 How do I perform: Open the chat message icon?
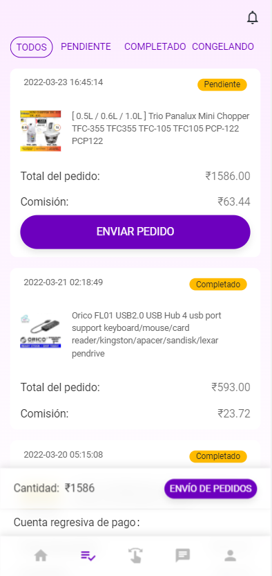(x=183, y=555)
